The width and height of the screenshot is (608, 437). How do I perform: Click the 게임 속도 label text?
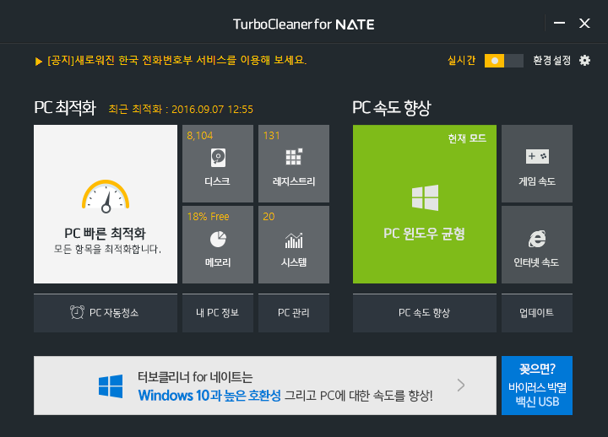point(537,181)
